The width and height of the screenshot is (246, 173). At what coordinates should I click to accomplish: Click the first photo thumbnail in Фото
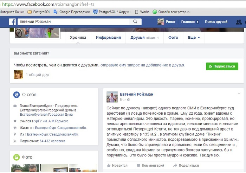click(25, 168)
